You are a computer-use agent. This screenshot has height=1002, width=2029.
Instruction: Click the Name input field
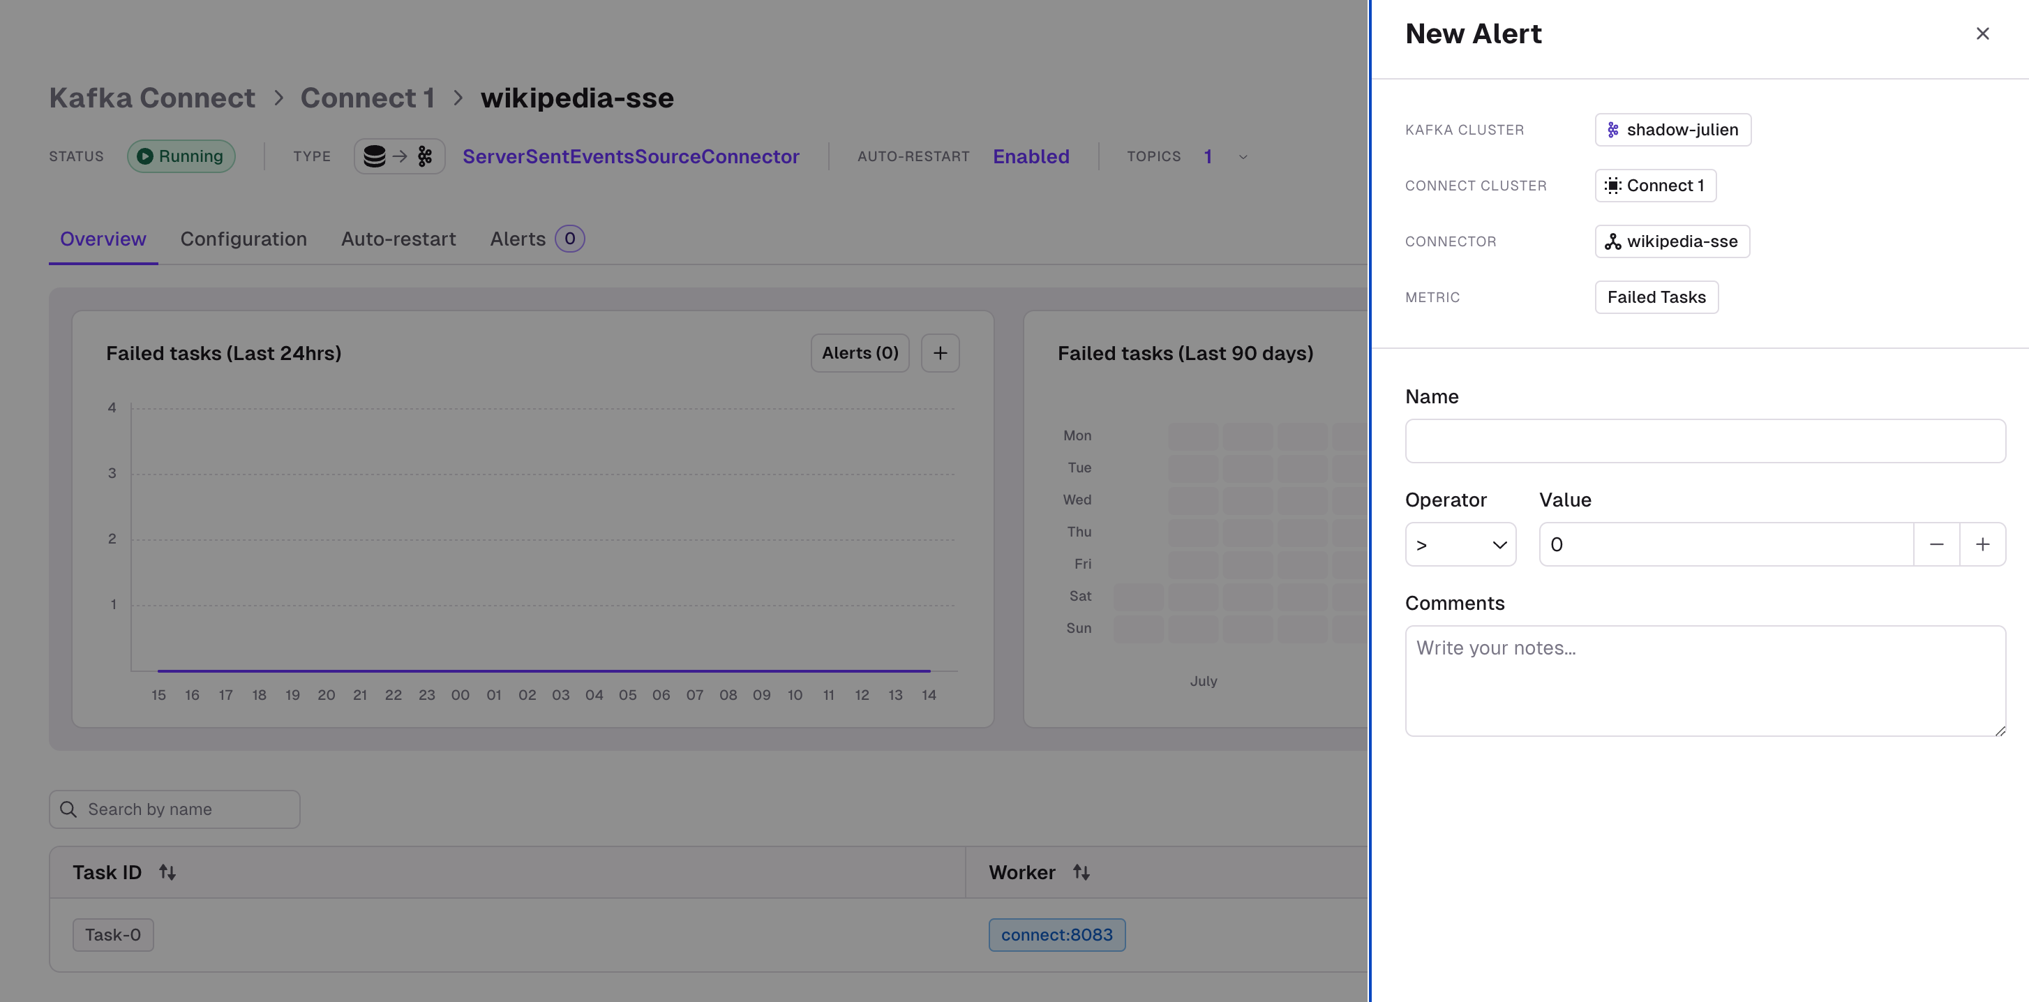(x=1705, y=440)
